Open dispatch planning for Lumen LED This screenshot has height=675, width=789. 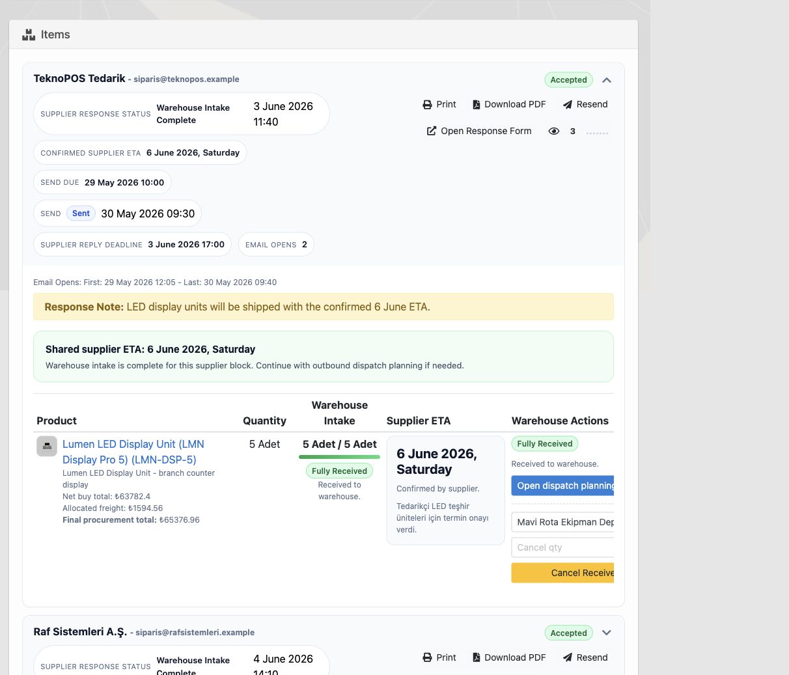click(563, 486)
